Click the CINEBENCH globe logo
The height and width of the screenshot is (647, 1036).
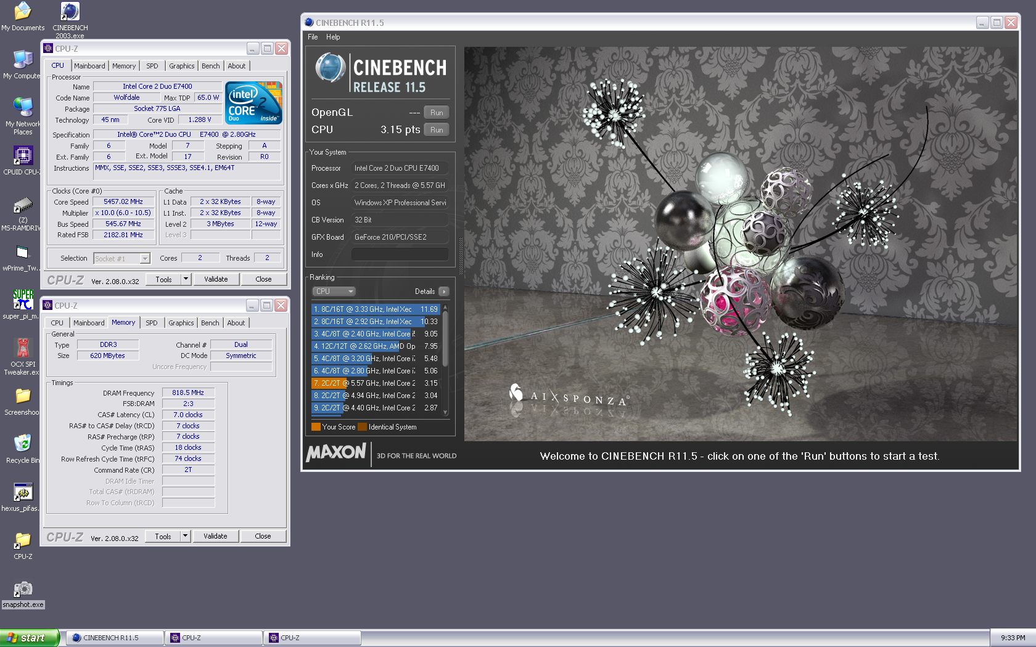(331, 68)
